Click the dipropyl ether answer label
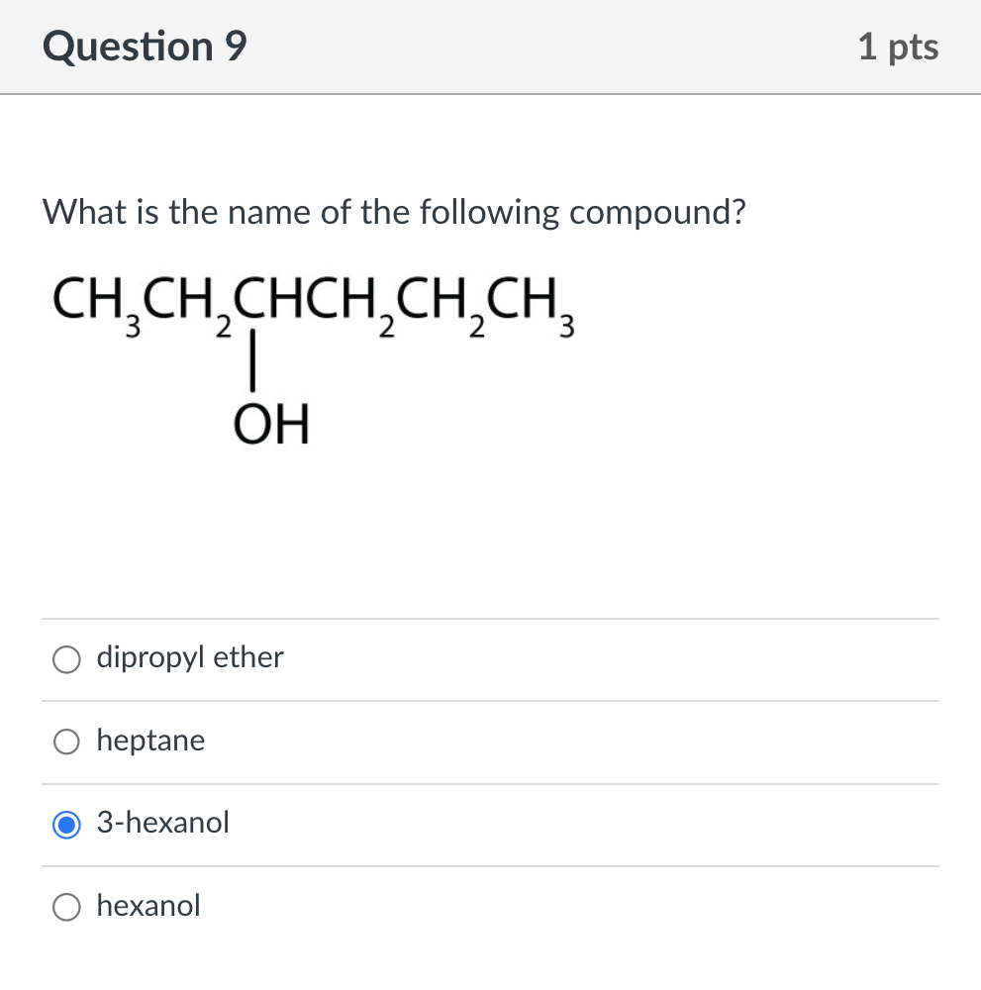981x990 pixels. tap(188, 657)
